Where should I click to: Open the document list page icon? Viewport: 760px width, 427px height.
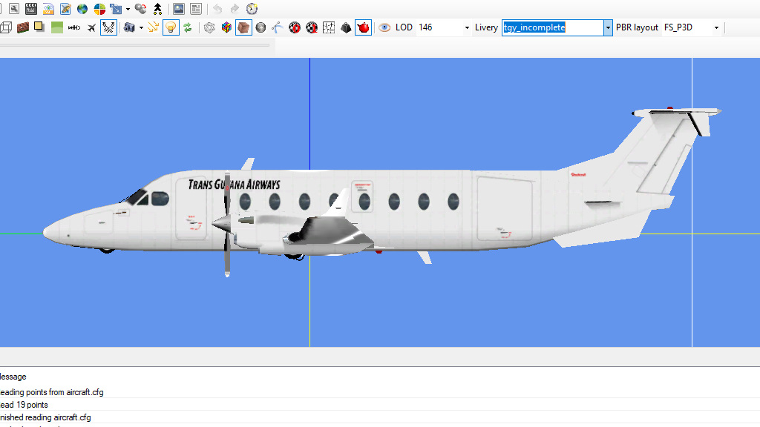[x=196, y=9]
